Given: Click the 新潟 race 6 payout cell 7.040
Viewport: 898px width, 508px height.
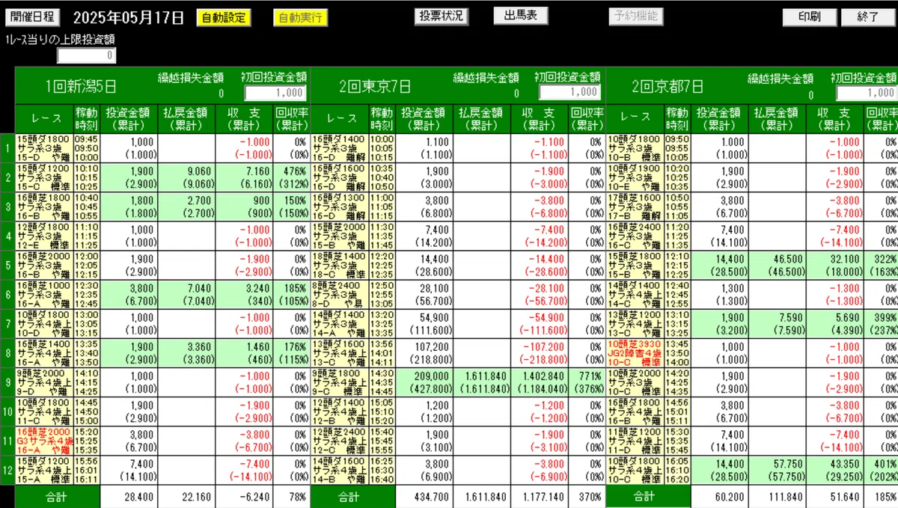Looking at the screenshot, I should pos(187,295).
